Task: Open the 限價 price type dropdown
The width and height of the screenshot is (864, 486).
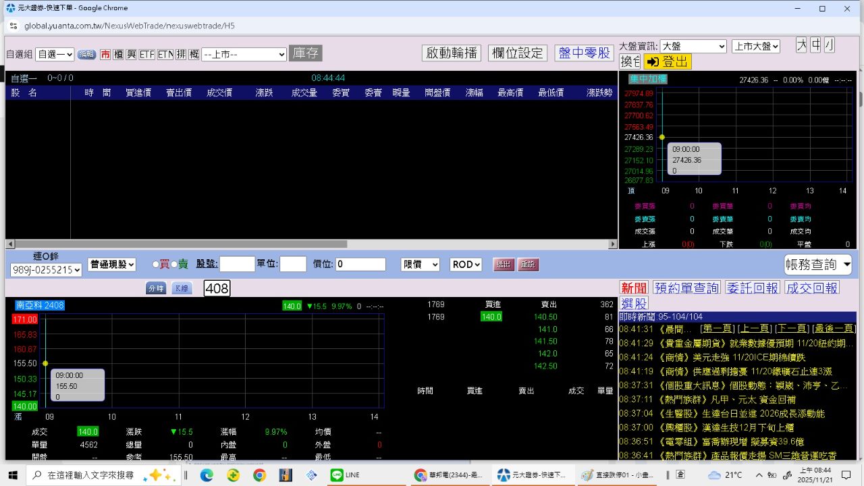Action: (x=420, y=265)
